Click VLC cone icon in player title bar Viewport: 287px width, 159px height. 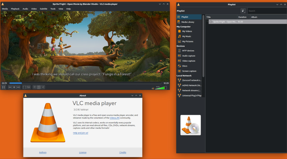[3, 4]
